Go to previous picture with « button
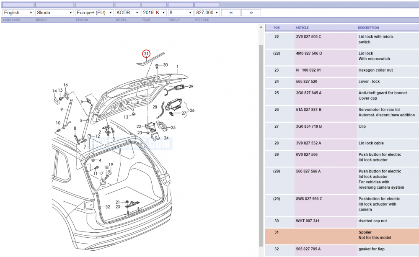The height and width of the screenshot is (257, 419). click(231, 13)
